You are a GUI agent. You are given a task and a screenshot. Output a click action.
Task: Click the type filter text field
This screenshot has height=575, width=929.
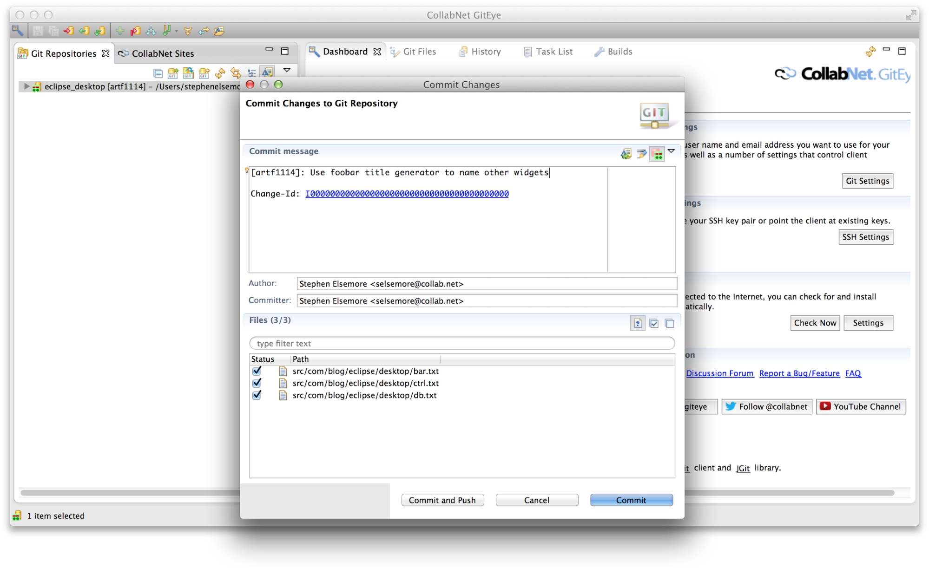[x=462, y=343]
